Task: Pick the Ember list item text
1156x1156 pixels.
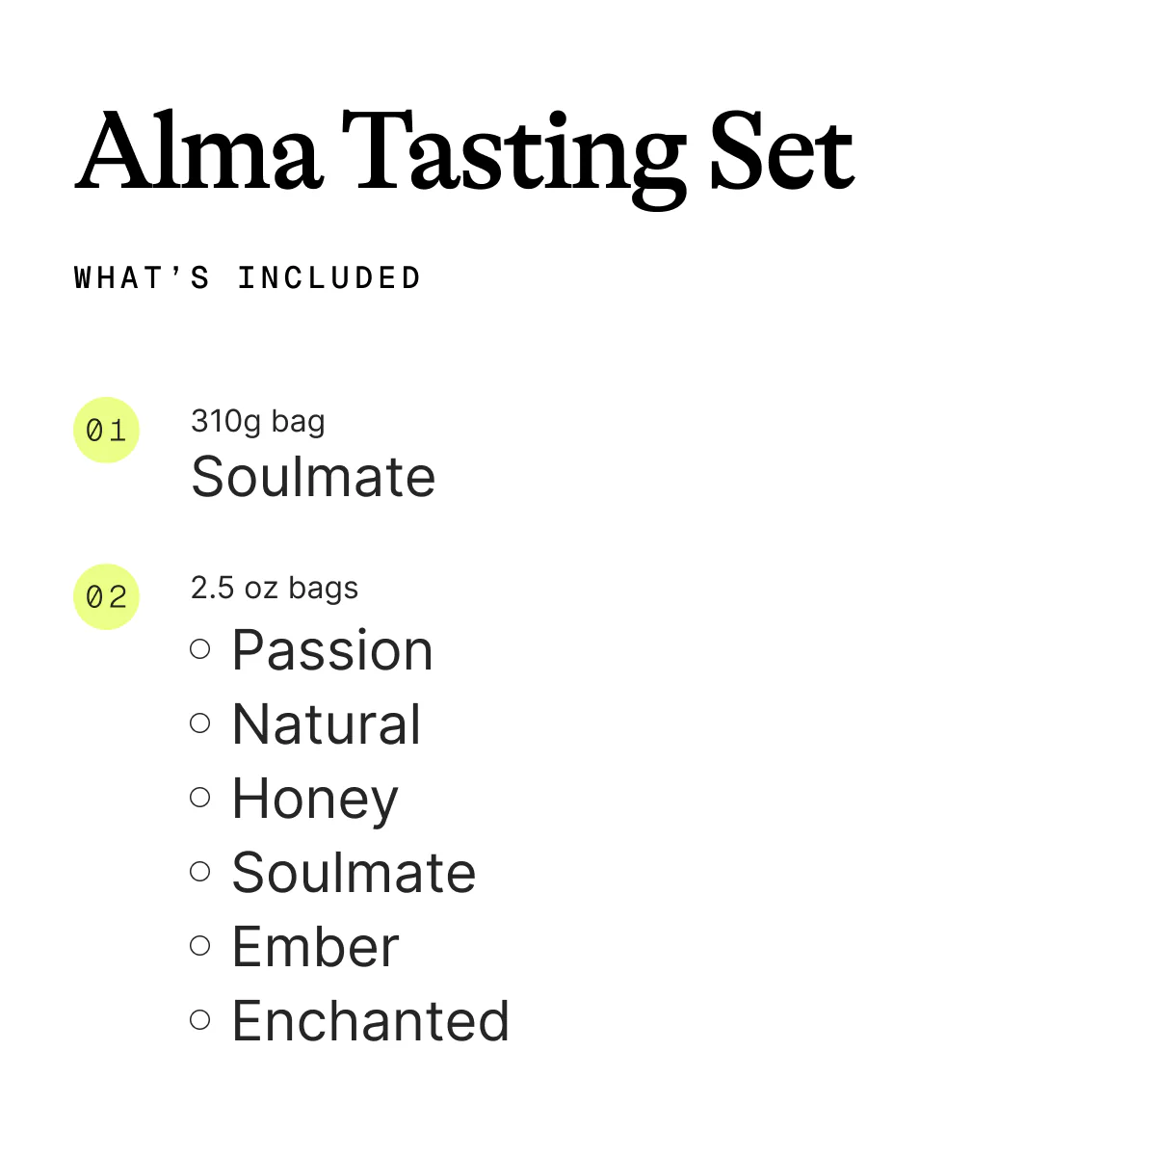Action: click(315, 947)
